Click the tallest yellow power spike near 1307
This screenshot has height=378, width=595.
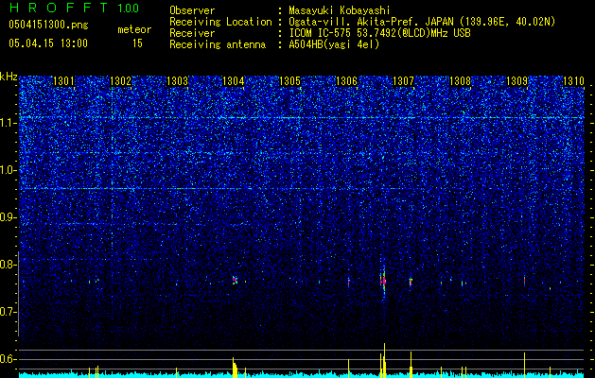click(x=384, y=360)
